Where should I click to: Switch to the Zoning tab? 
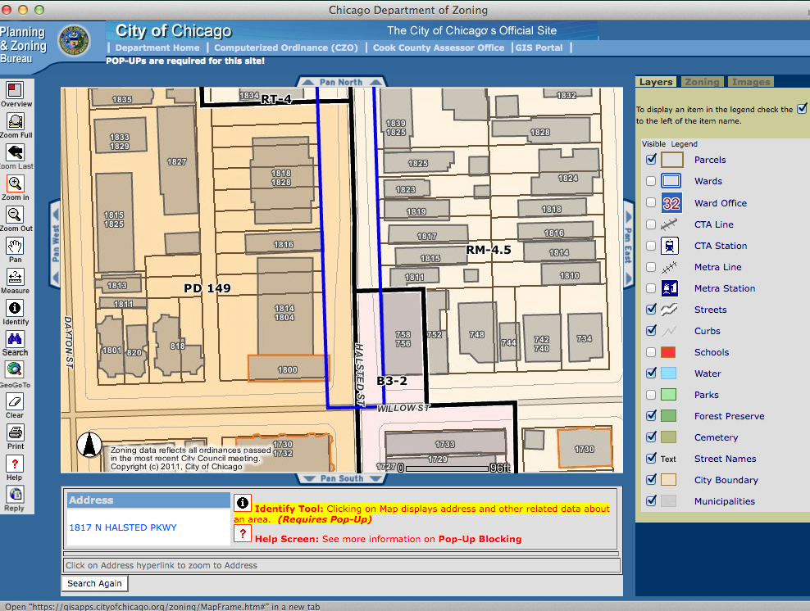pyautogui.click(x=702, y=82)
